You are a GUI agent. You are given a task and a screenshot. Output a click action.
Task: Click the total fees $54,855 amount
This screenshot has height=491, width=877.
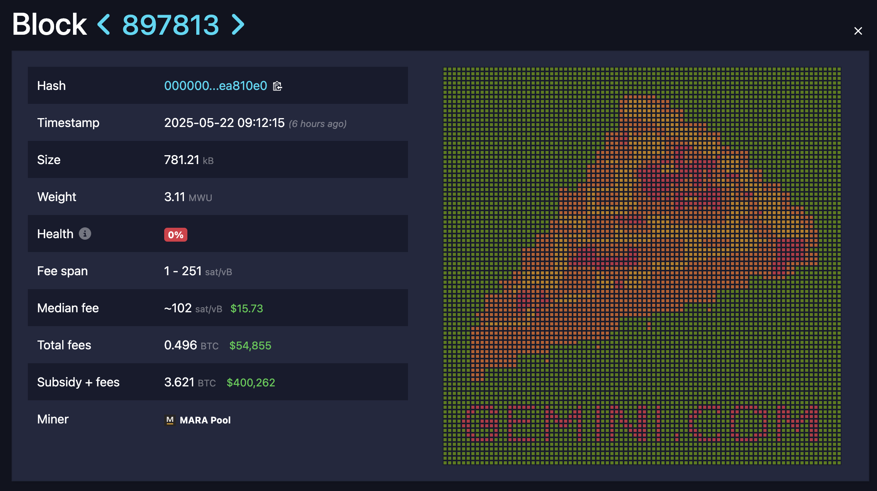(250, 345)
